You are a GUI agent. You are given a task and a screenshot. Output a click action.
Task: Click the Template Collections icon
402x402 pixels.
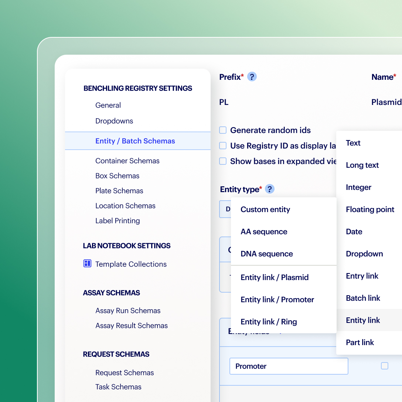coord(88,263)
